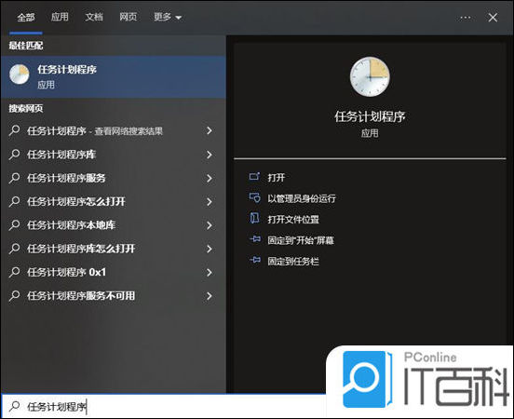514x419 pixels.
Task: Expand the 查看网络搜索结果 suggestion arrow
Action: [210, 130]
